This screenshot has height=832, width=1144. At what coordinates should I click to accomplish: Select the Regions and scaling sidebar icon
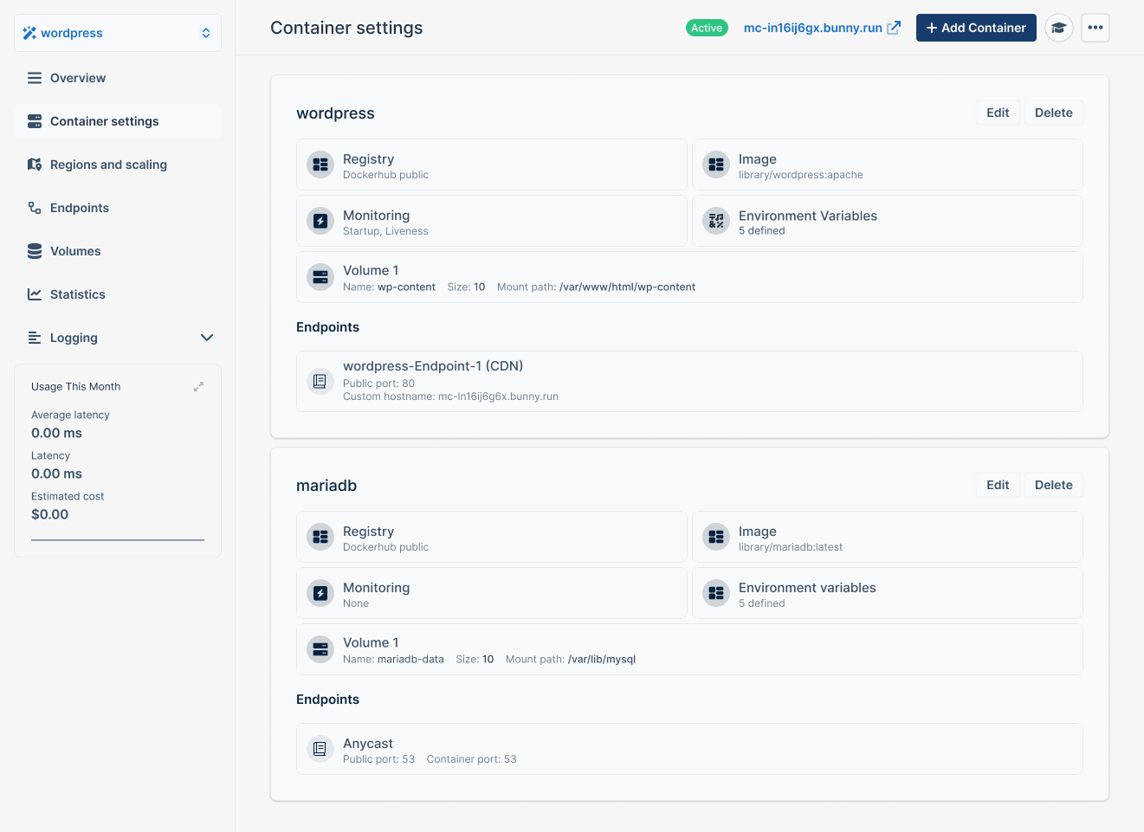(34, 164)
